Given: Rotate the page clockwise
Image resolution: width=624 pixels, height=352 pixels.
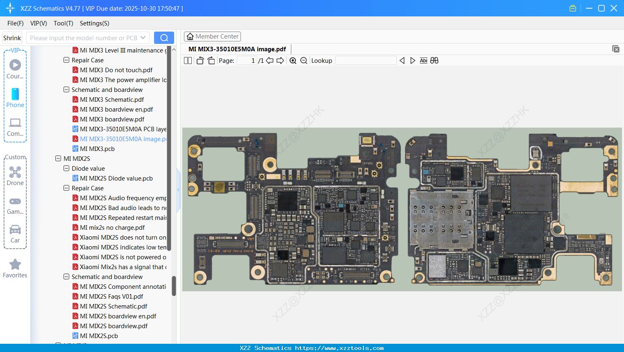Looking at the screenshot, I should [x=211, y=61].
